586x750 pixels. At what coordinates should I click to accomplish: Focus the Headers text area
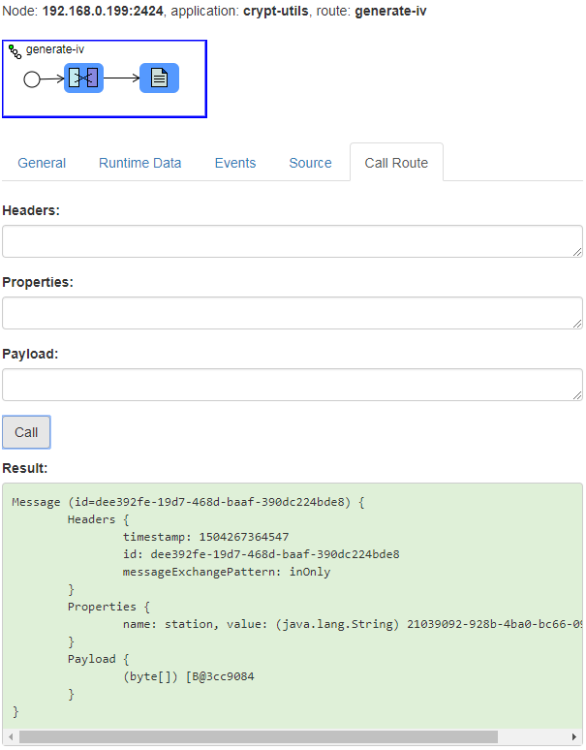[x=291, y=241]
